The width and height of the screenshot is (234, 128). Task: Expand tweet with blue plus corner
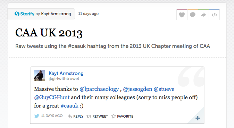click(x=198, y=118)
